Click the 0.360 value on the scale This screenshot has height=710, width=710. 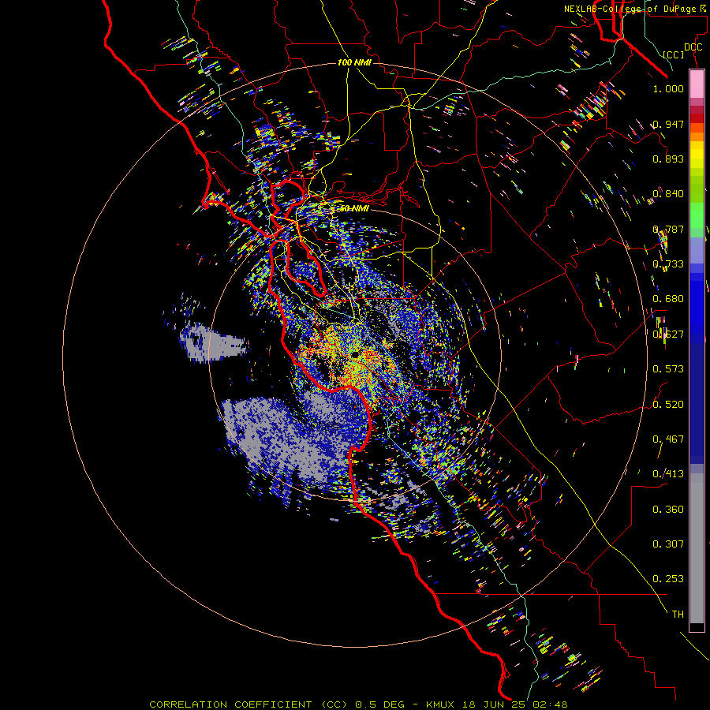click(668, 510)
